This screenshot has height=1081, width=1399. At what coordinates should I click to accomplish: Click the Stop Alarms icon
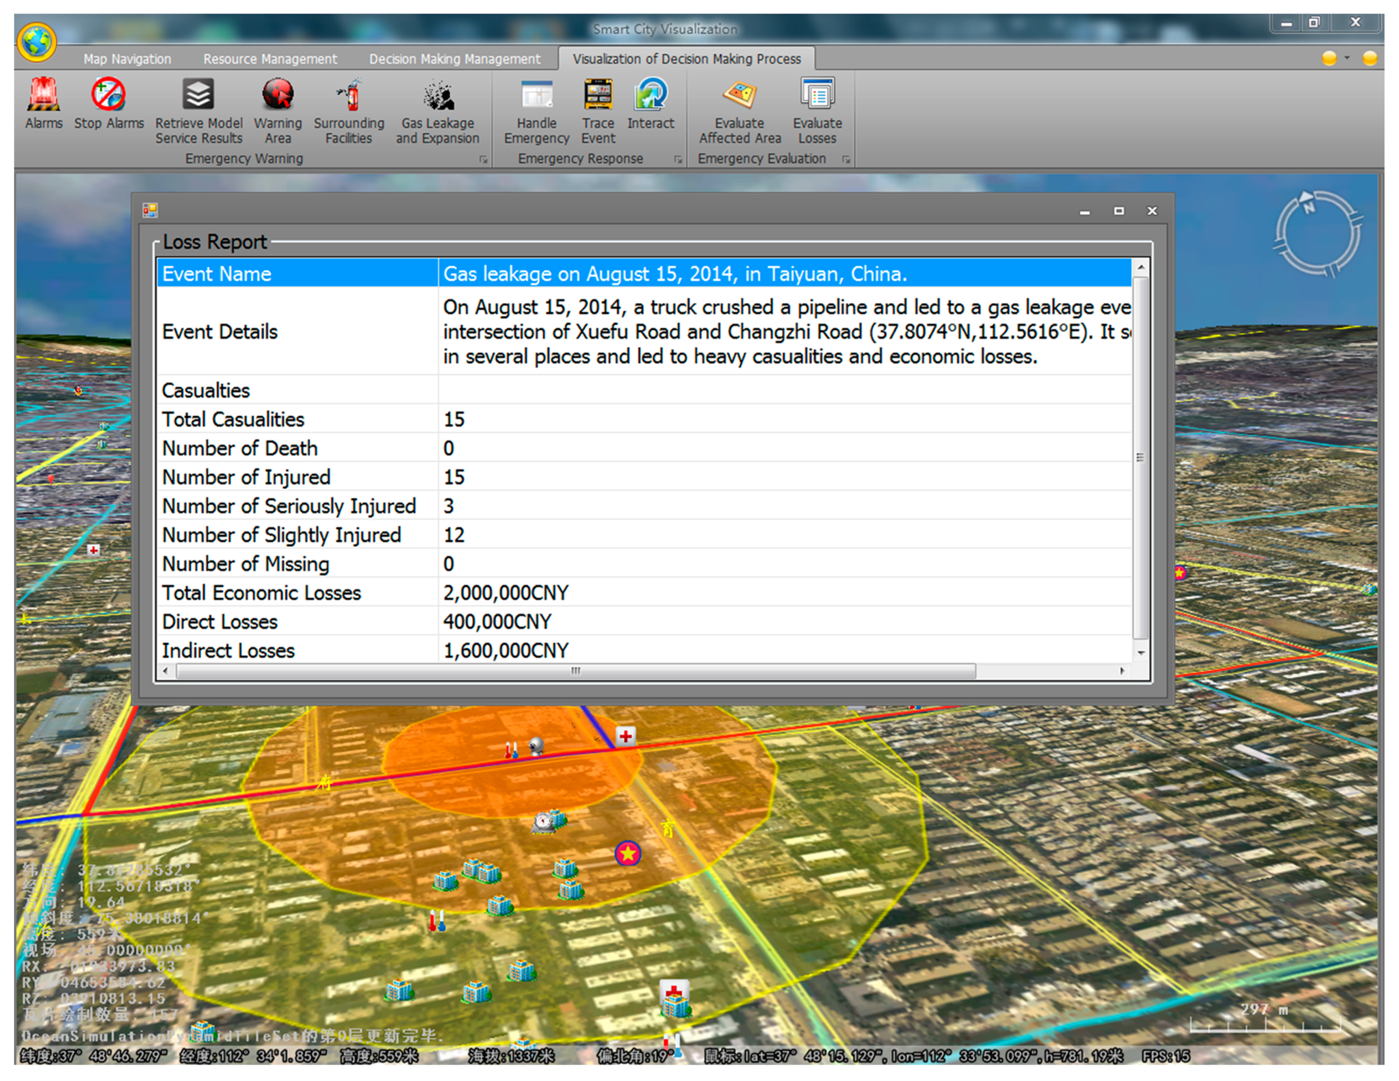point(108,94)
